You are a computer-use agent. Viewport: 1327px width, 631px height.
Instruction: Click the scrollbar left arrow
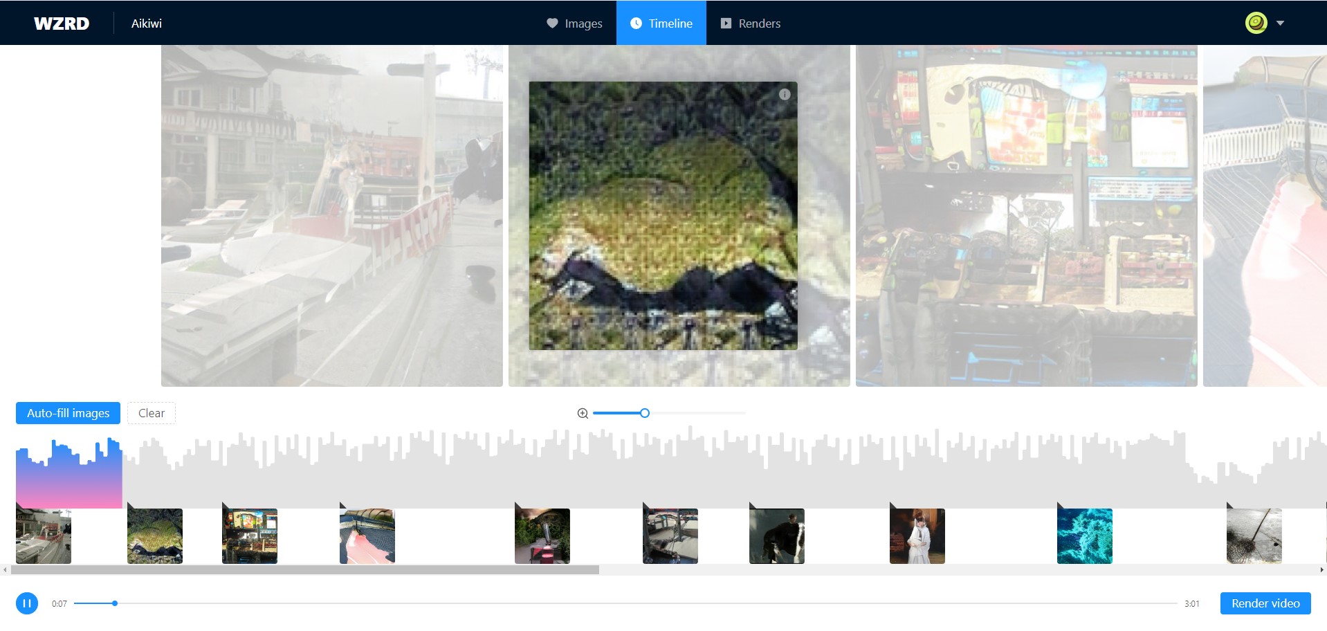point(5,570)
